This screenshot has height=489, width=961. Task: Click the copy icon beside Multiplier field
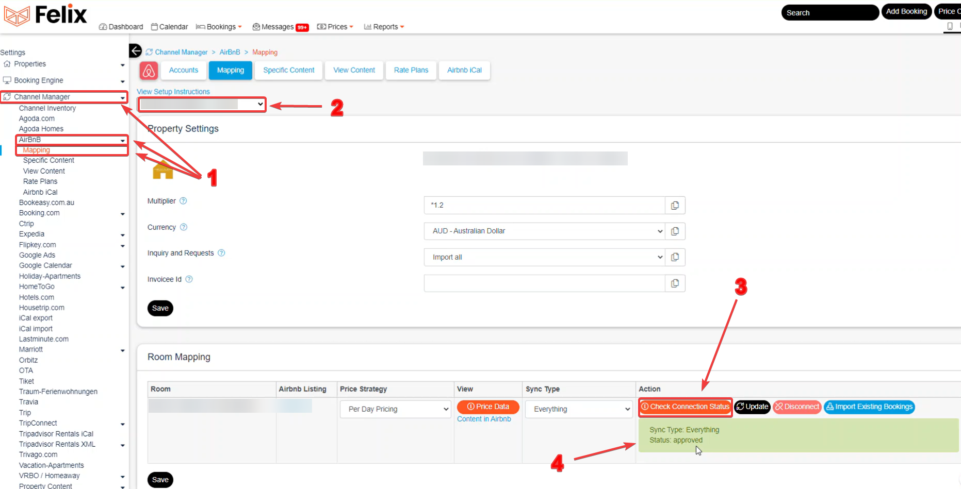click(675, 205)
